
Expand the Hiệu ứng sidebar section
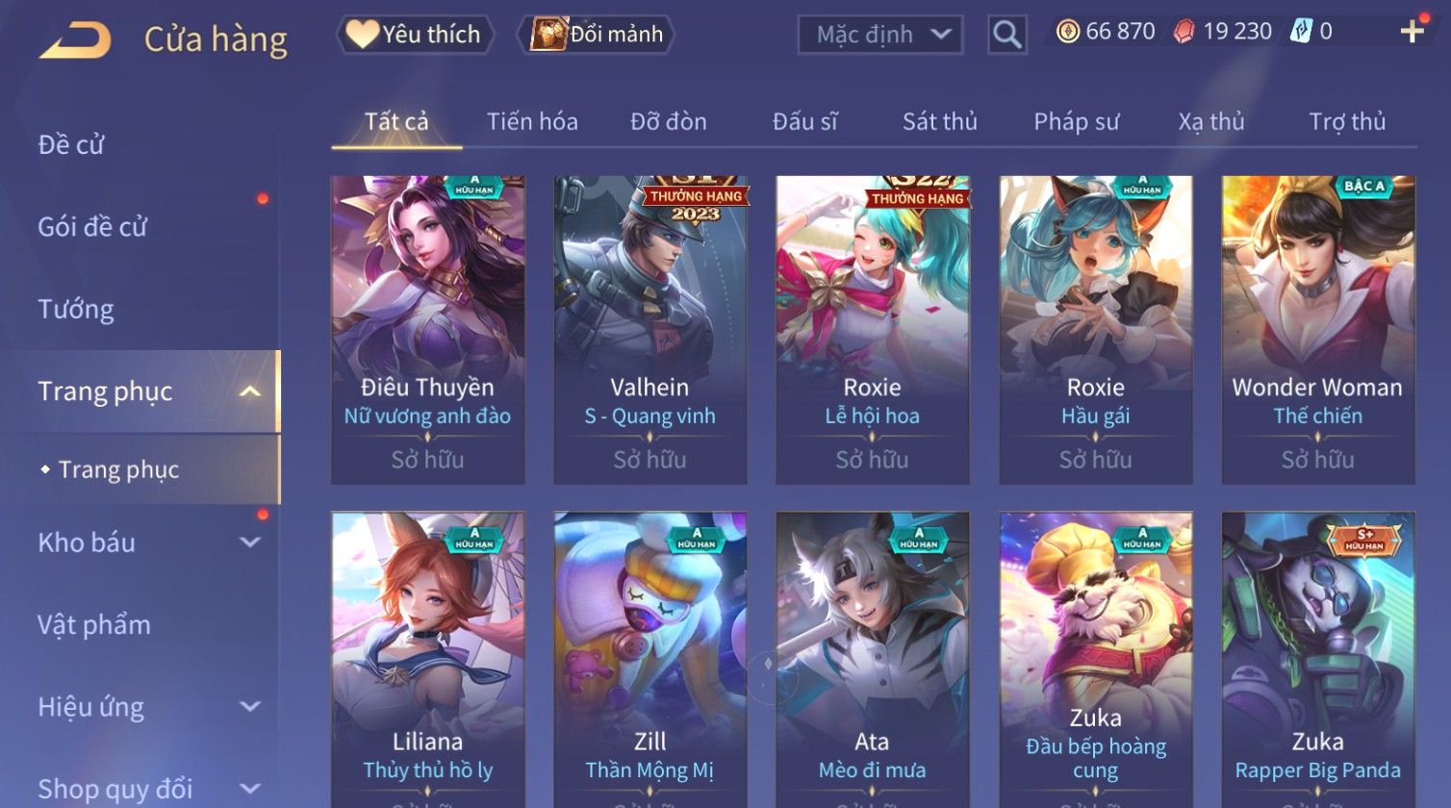pos(249,707)
